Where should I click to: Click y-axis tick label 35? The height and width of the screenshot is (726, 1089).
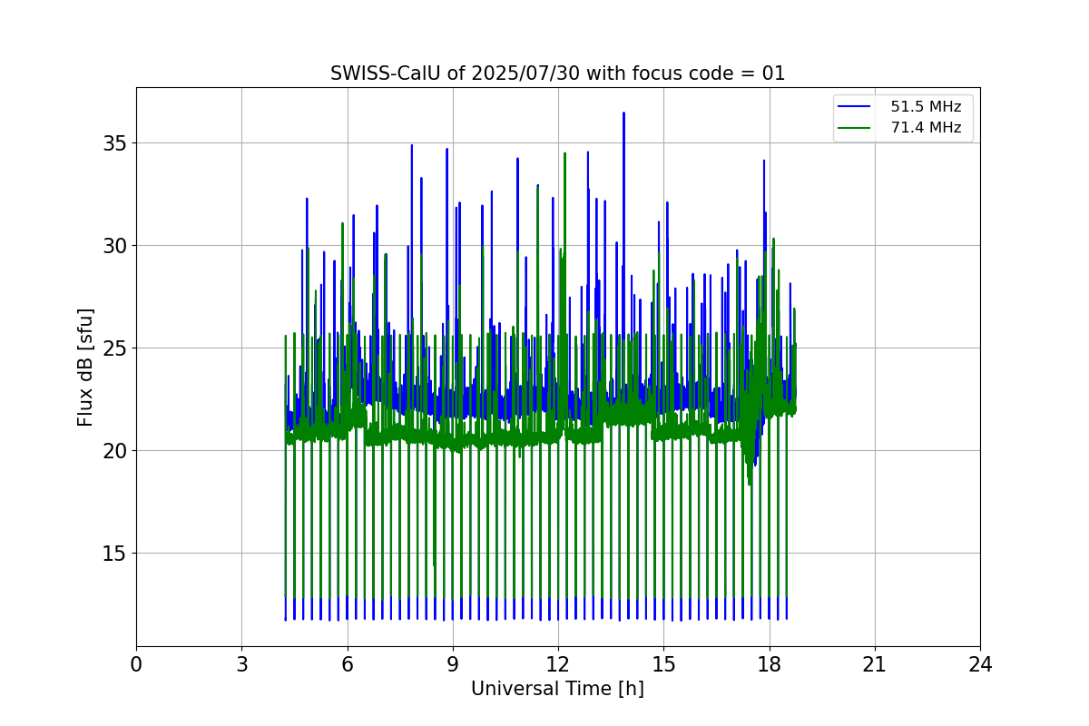[x=116, y=143]
